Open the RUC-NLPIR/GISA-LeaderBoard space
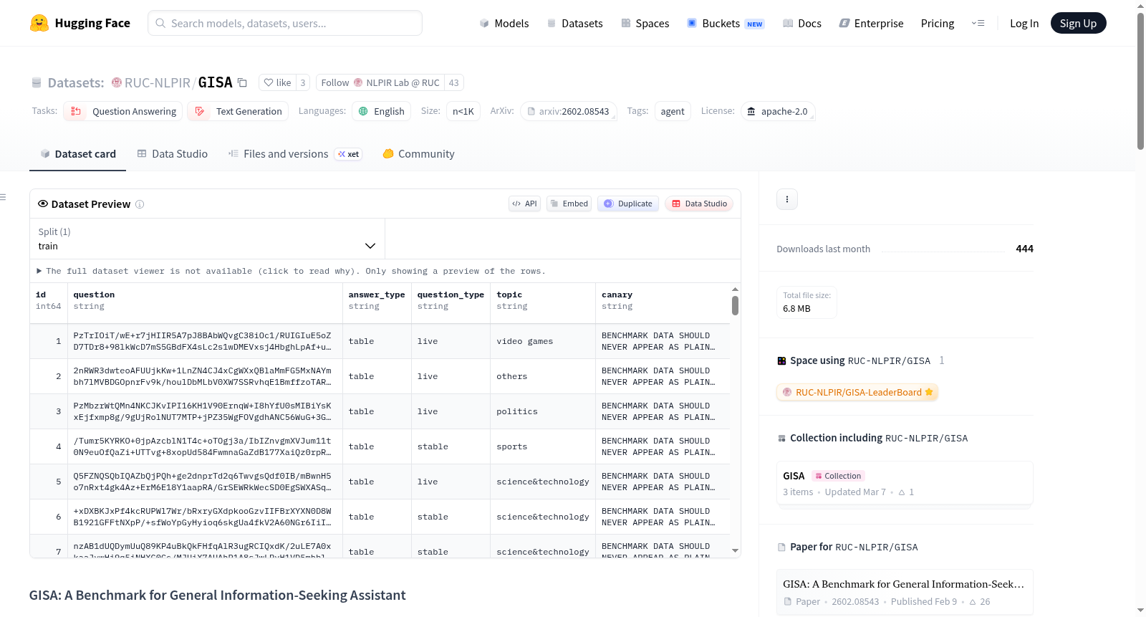Viewport: 1146px width, 617px height. [x=857, y=392]
